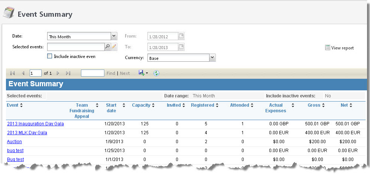Open the export format dropdown arrow

pyautogui.click(x=147, y=73)
